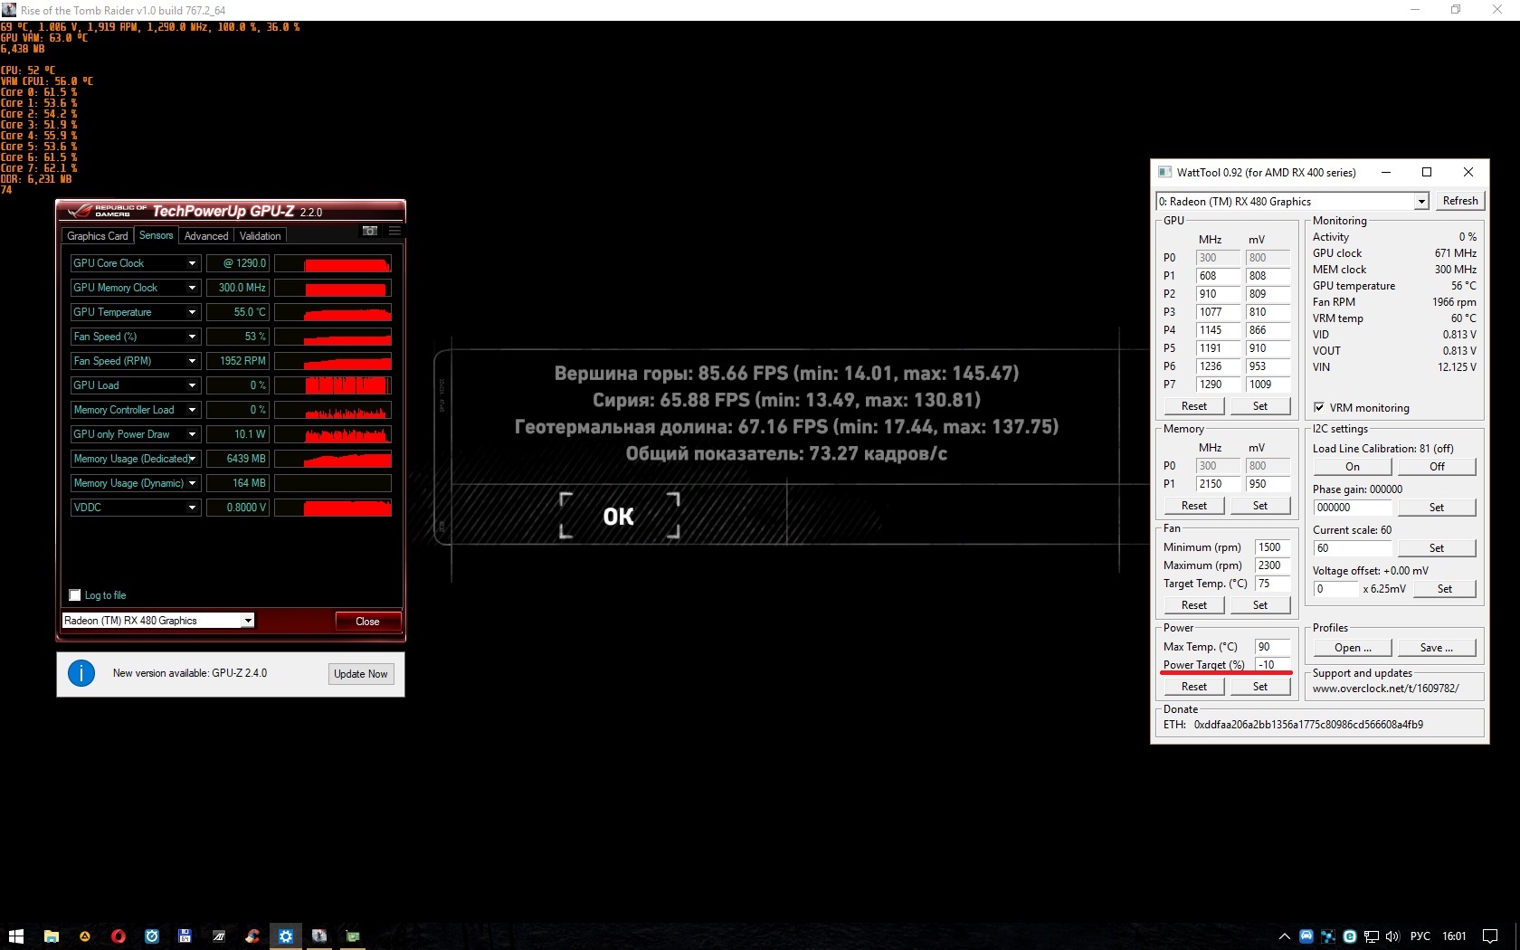Screen dimensions: 1520x950
Task: Launch the AIMP player taskbar icon
Action: pos(85,936)
